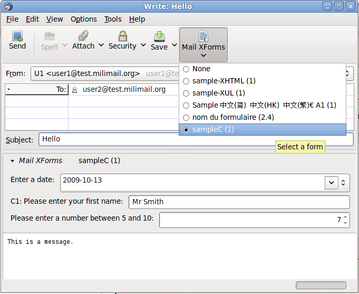Select the Sample 中文 A1 (1) form

pyautogui.click(x=263, y=105)
